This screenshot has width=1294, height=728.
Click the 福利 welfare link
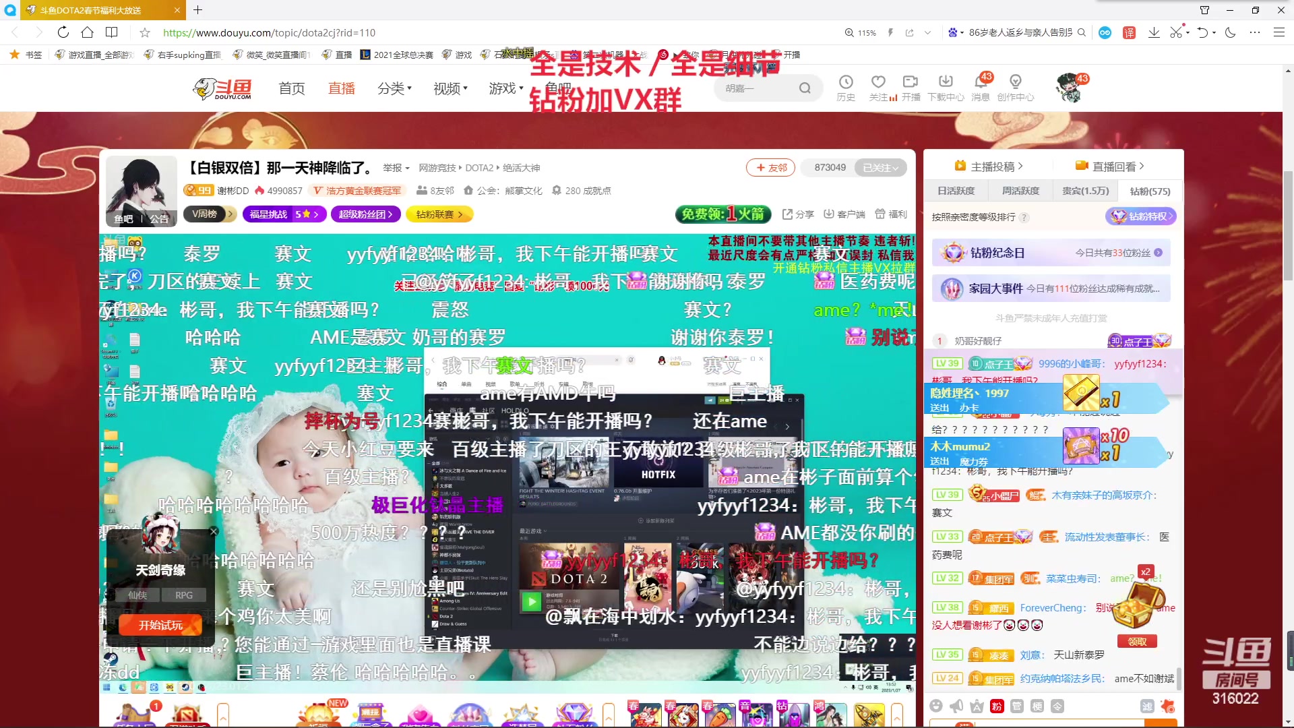[x=891, y=214]
